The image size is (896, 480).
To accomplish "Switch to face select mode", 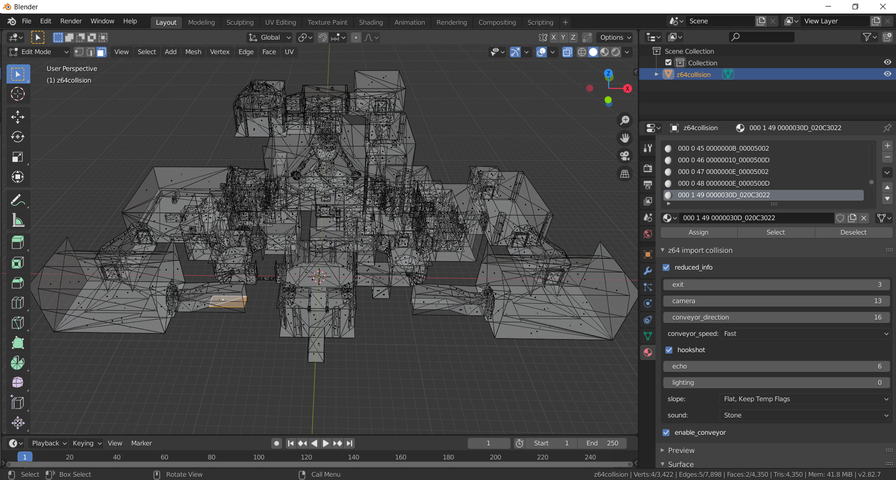I will pyautogui.click(x=101, y=52).
